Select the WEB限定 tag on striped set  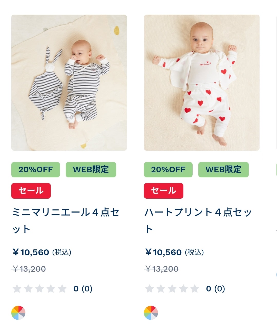(x=91, y=169)
